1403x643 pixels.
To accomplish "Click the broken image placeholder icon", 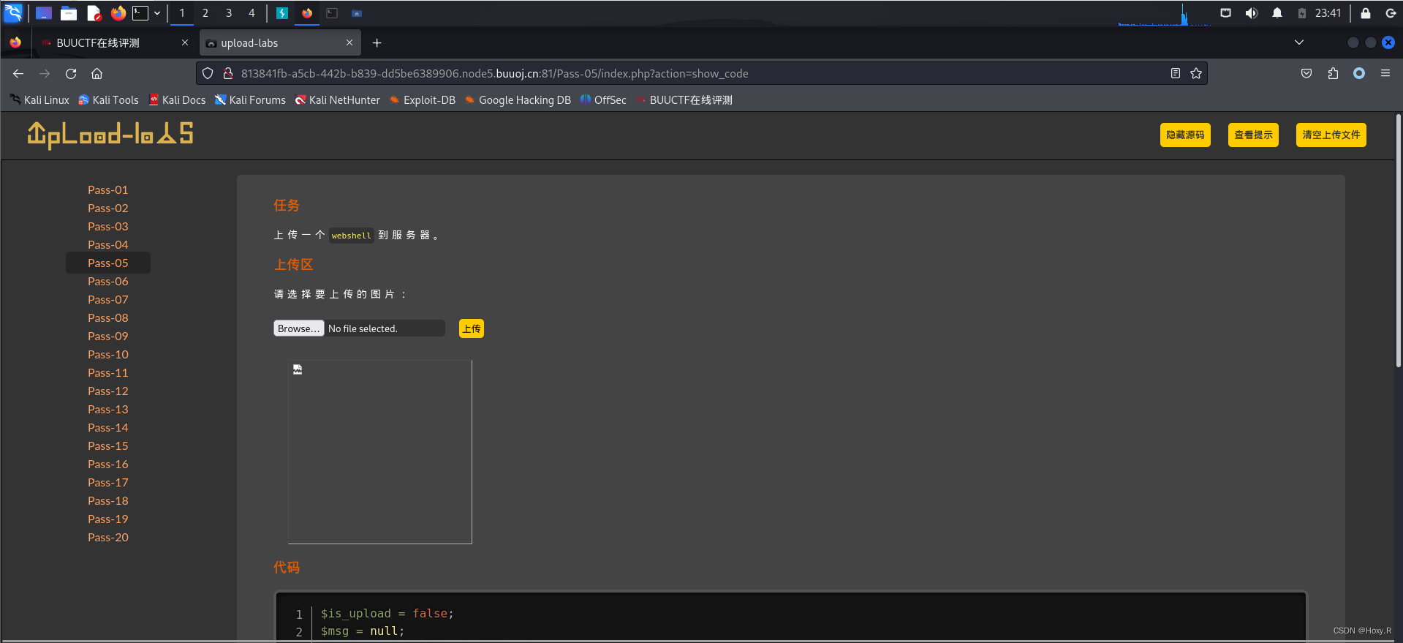I will (298, 369).
